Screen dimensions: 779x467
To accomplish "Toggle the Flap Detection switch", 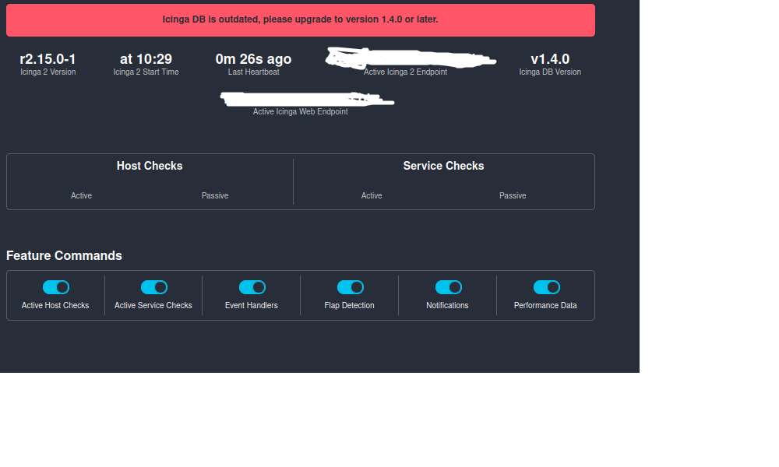I will click(351, 287).
